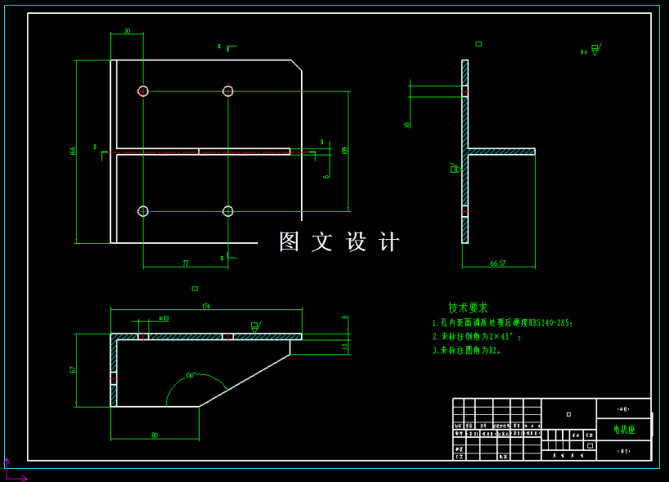669x482 pixels.
Task: Select the 30 dimension text
Action: [126, 31]
